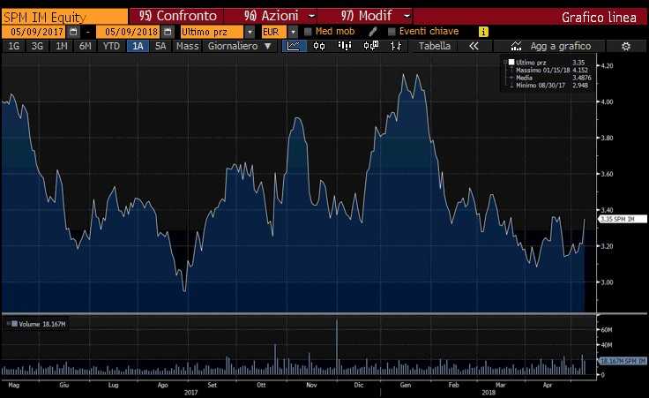This screenshot has width=649, height=398.
Task: Select the 3G time range tab
Action: pos(37,46)
